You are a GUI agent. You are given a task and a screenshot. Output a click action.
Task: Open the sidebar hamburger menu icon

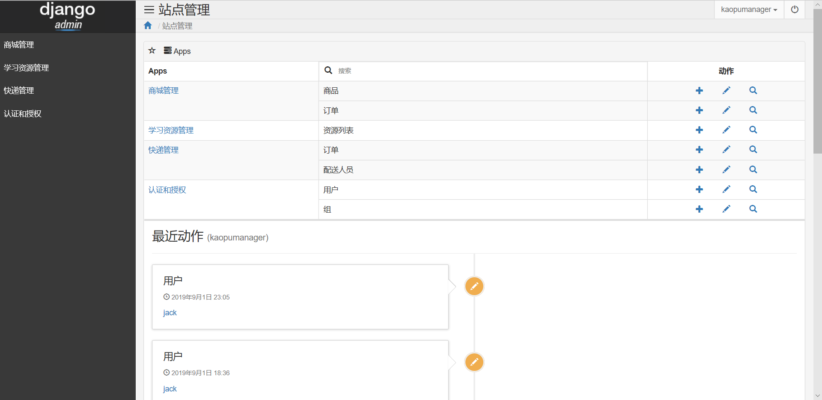(x=149, y=9)
